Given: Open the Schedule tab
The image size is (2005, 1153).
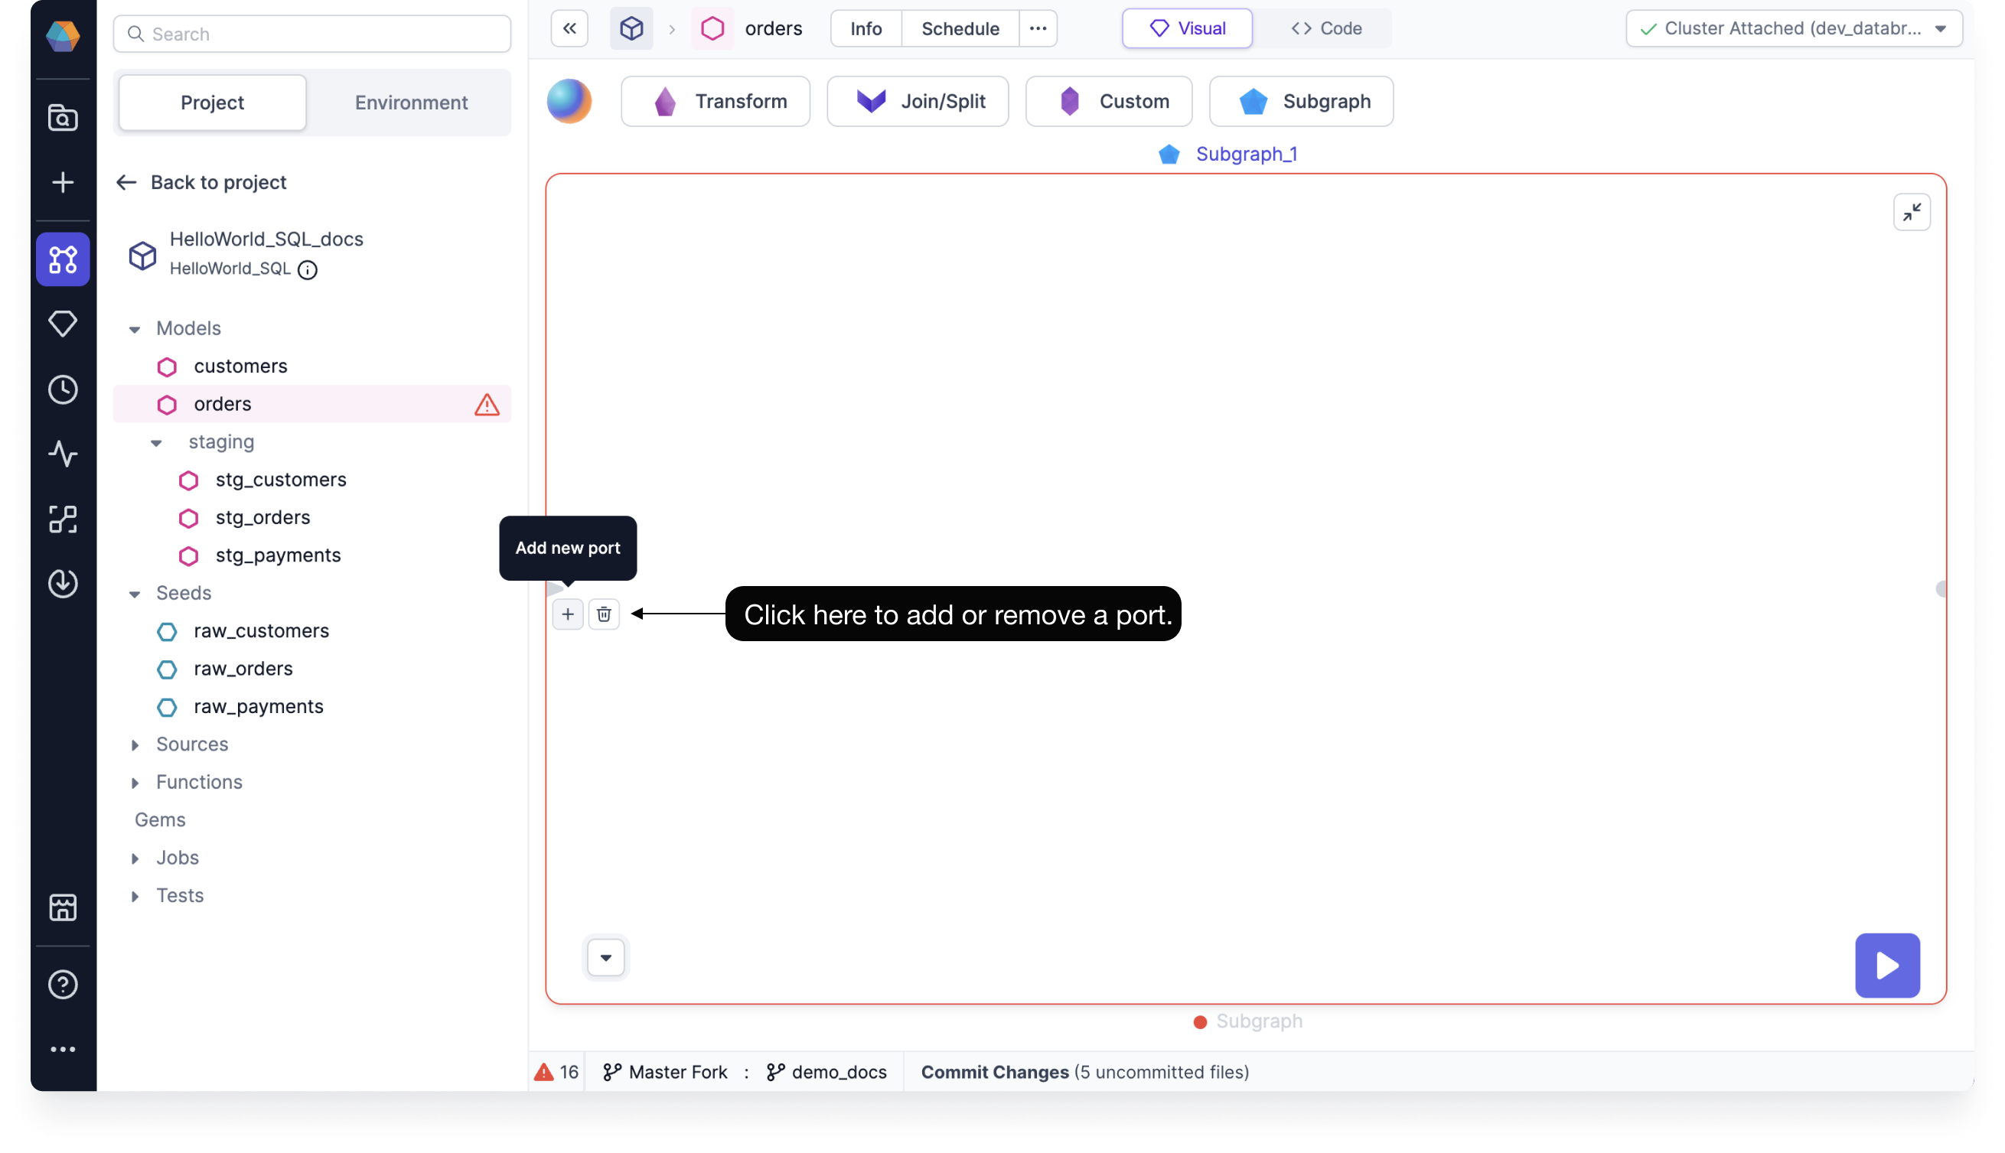Looking at the screenshot, I should (x=960, y=28).
